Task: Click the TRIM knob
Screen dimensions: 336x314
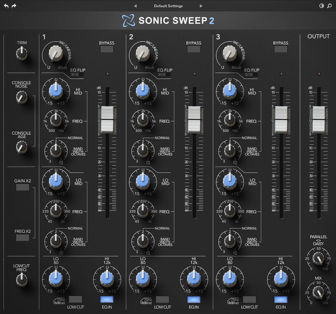Action: 22,54
